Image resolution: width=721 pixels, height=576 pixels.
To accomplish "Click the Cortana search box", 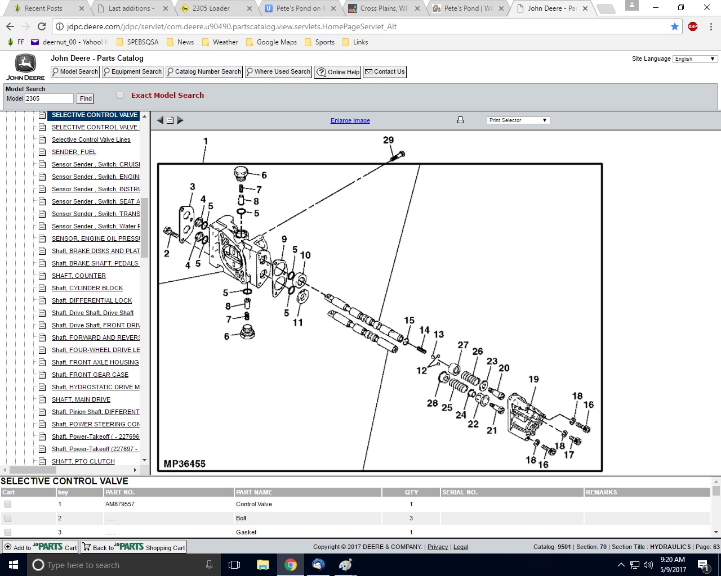I will [124, 565].
